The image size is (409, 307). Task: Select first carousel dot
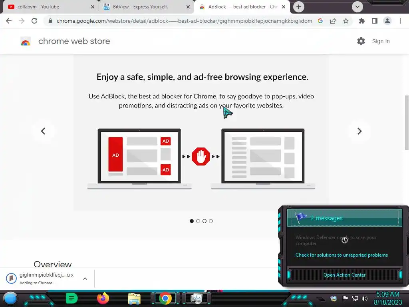tap(192, 221)
